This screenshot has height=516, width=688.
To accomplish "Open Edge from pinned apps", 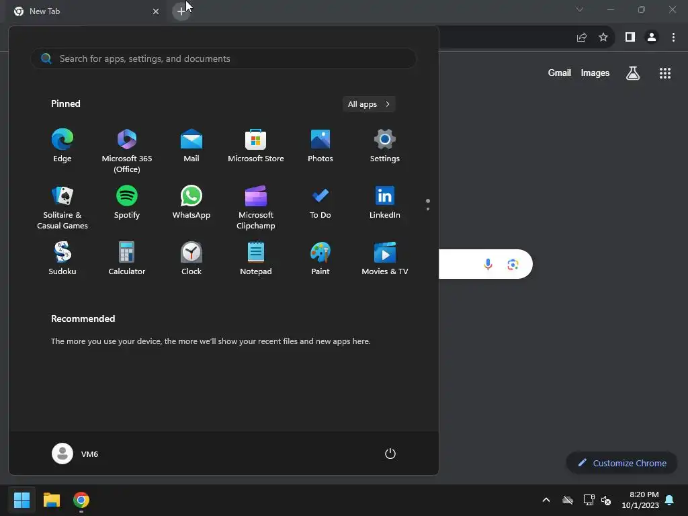I will pyautogui.click(x=62, y=146).
